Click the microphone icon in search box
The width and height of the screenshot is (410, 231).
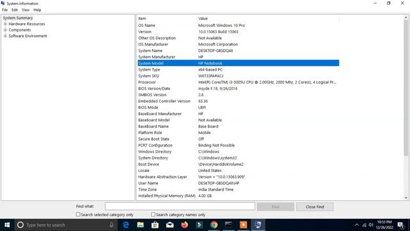[x=111, y=225]
